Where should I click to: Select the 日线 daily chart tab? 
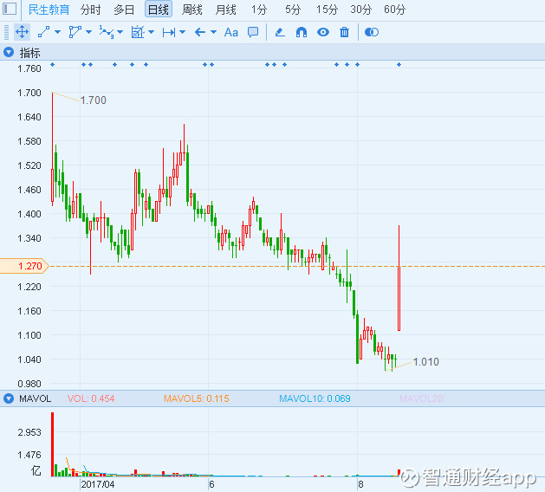point(159,10)
